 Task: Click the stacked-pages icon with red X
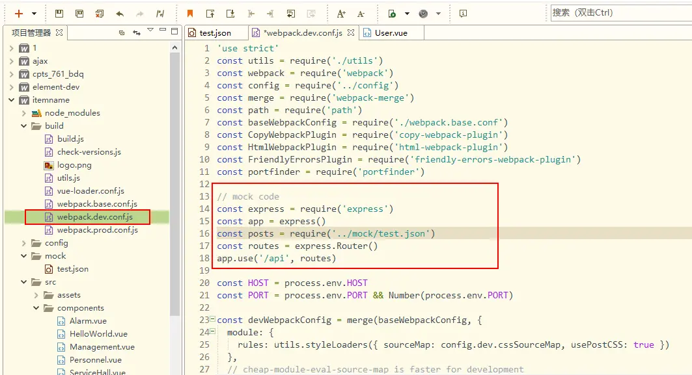[100, 14]
